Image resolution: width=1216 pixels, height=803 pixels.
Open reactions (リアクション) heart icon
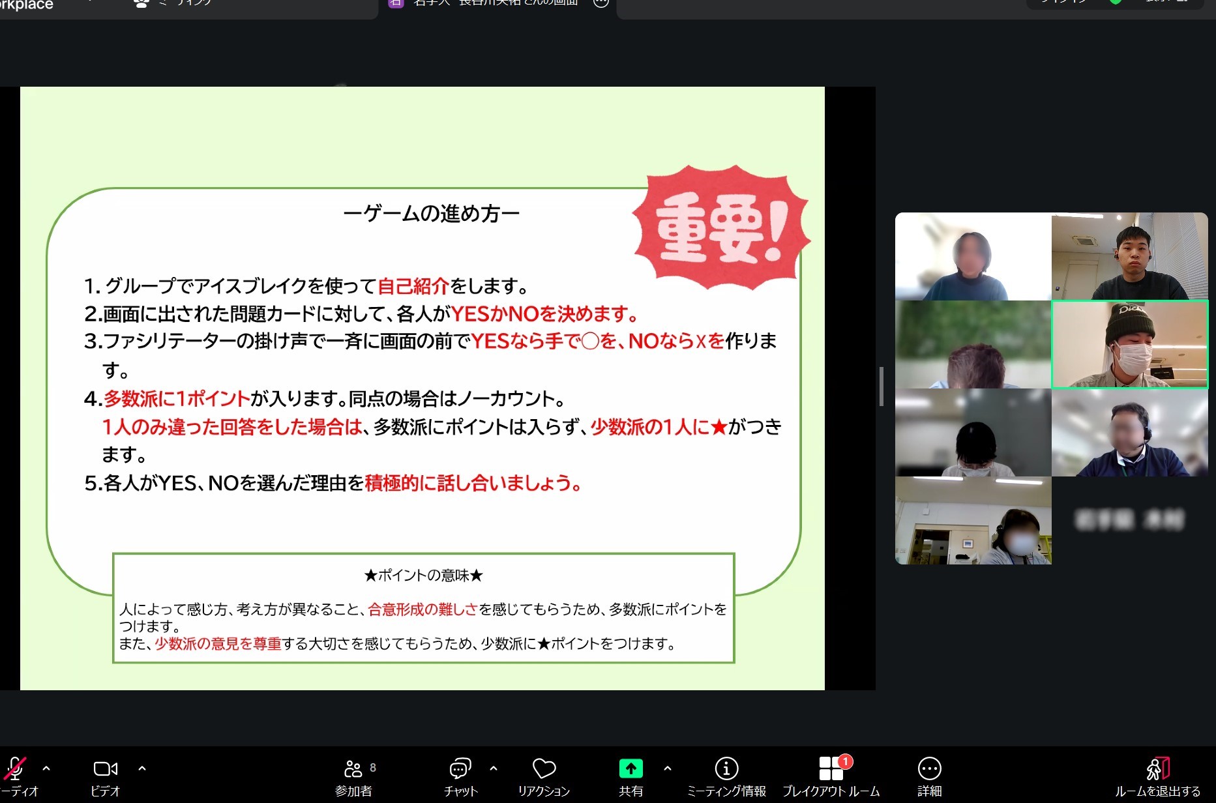(544, 770)
